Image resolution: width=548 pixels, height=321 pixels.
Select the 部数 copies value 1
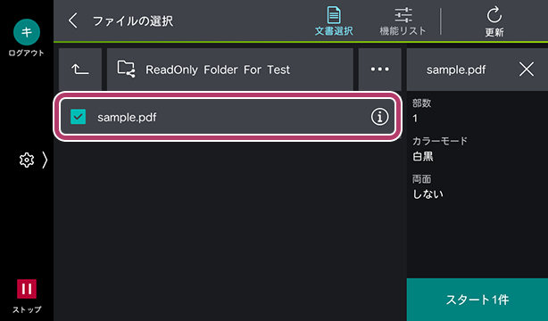[415, 119]
